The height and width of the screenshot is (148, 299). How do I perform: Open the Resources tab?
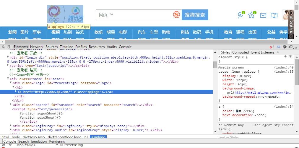click(x=97, y=47)
